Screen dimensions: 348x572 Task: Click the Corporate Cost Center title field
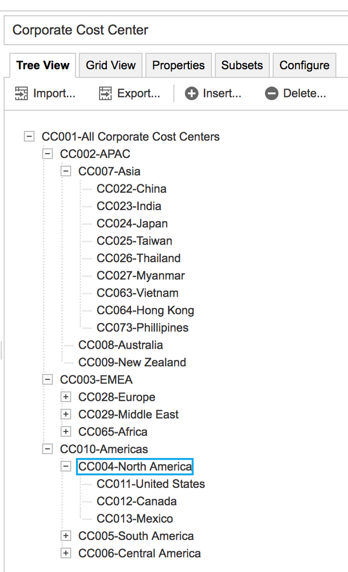point(172,30)
